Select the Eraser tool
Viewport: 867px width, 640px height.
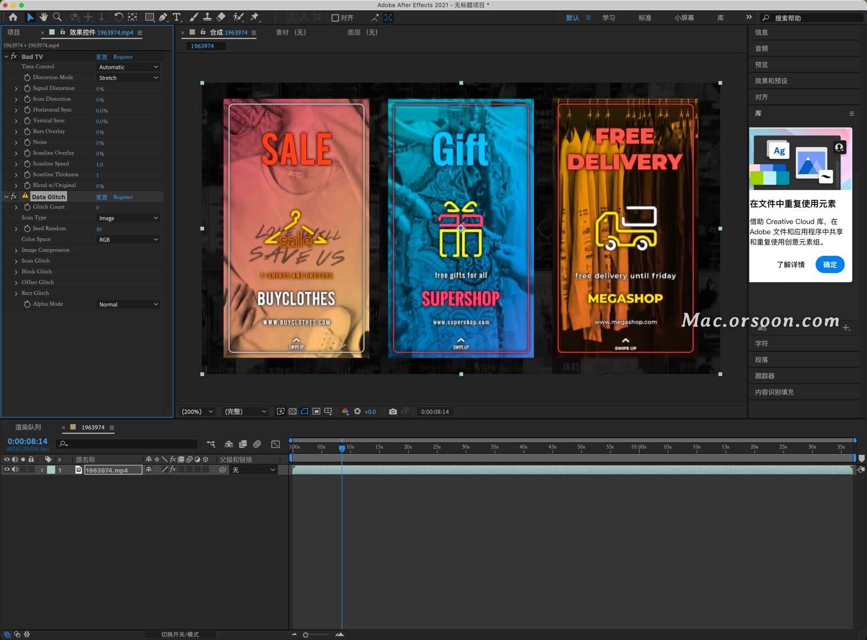pyautogui.click(x=221, y=17)
